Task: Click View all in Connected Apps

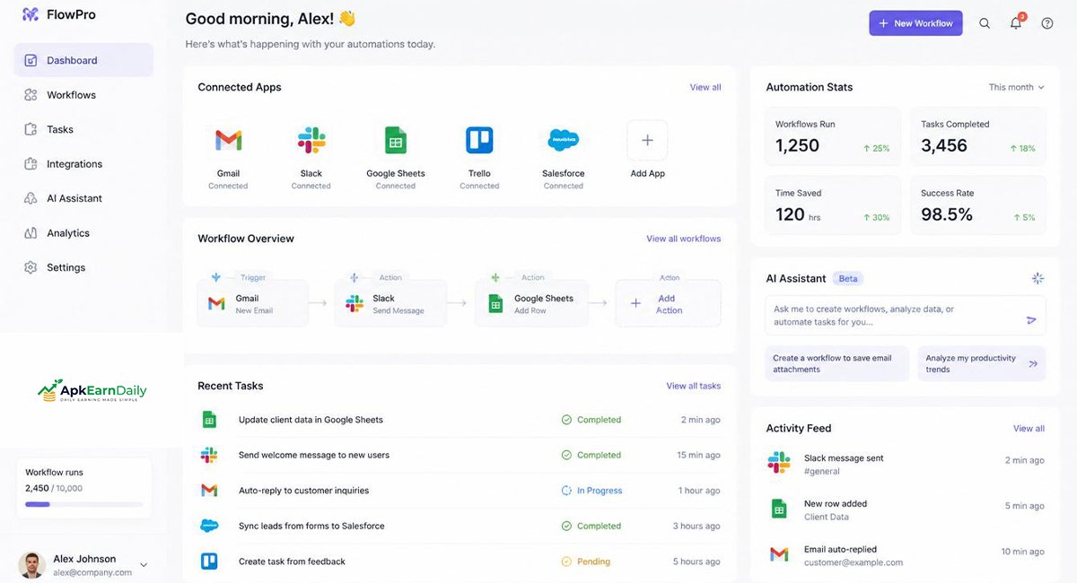Action: point(705,87)
